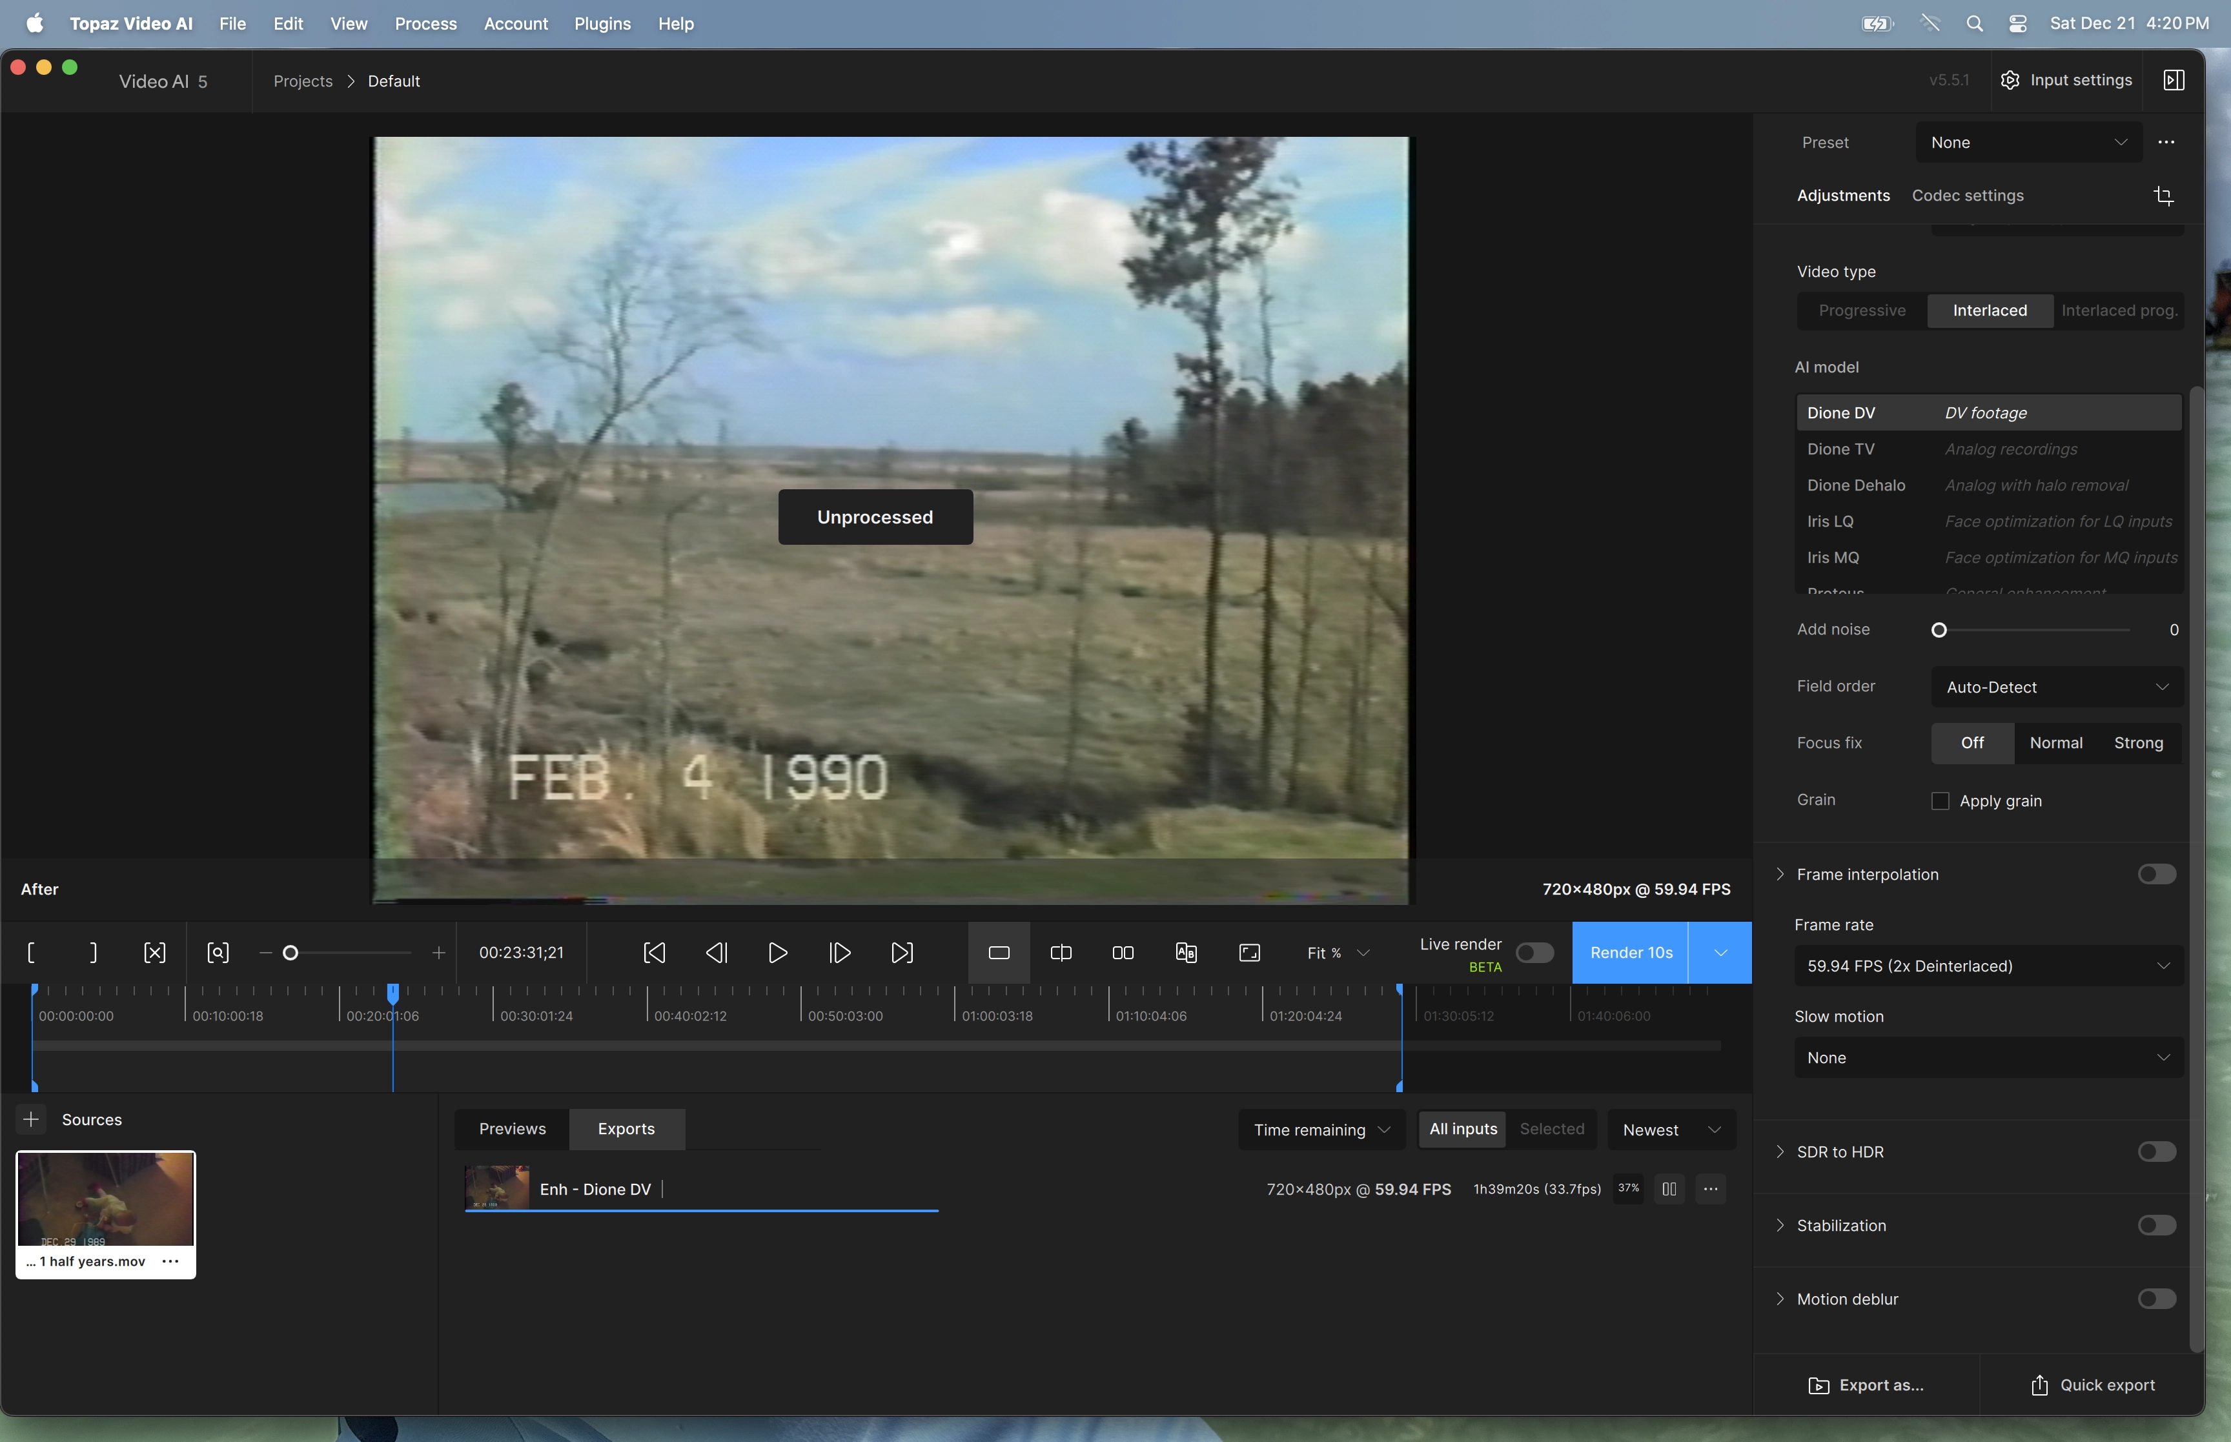
Task: Click the A/B compare view icon
Action: coord(1185,952)
